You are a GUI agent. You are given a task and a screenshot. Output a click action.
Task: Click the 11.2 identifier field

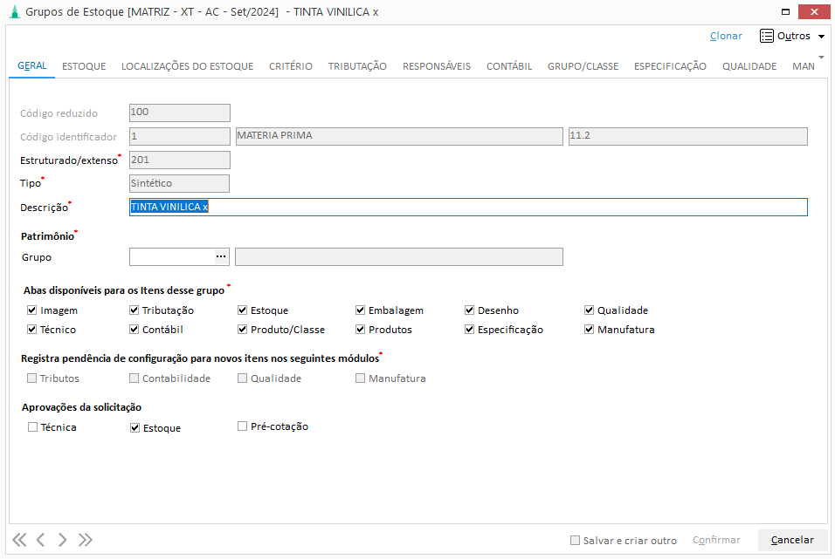tap(688, 136)
